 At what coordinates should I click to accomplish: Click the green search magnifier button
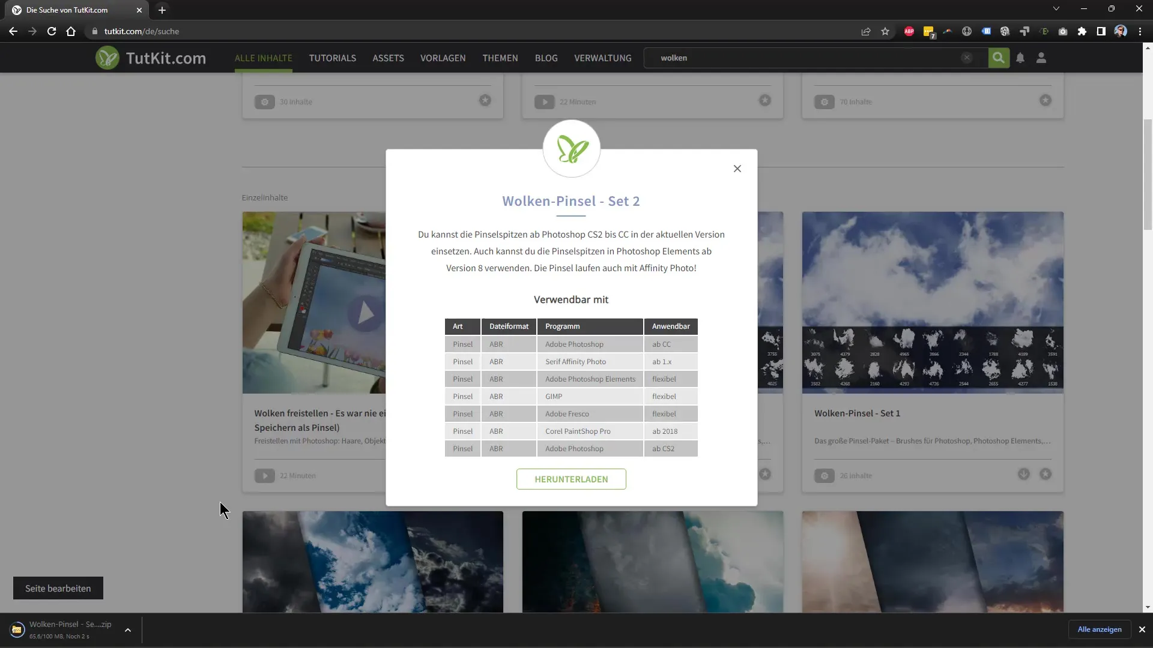[x=999, y=58]
